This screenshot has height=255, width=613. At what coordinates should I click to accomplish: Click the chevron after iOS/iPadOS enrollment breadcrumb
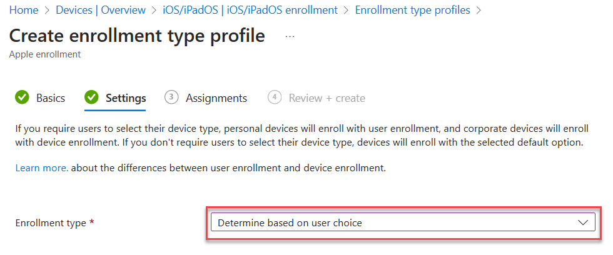pos(346,10)
